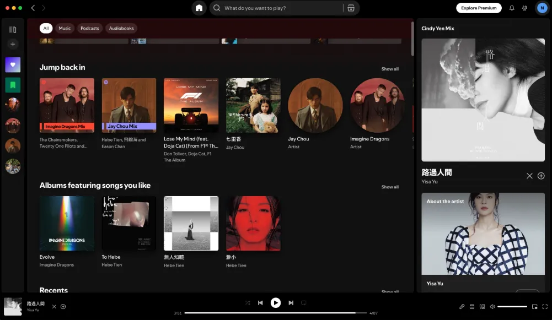Click the large 路過人間 cover in the Cindy Yen Mix panel
The image size is (552, 320).
(x=483, y=100)
